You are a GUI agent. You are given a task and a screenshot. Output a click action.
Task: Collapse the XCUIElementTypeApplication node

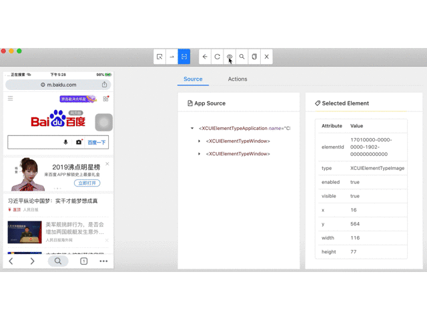[x=192, y=128]
